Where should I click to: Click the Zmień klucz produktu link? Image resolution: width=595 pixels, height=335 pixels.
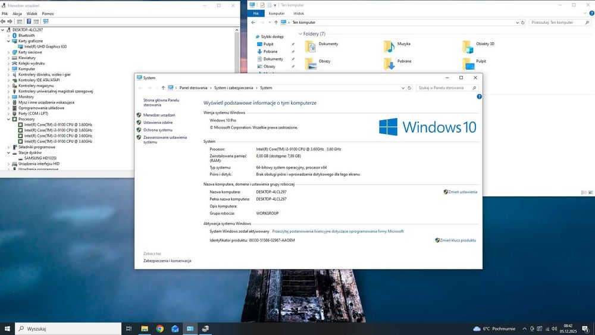(458, 240)
